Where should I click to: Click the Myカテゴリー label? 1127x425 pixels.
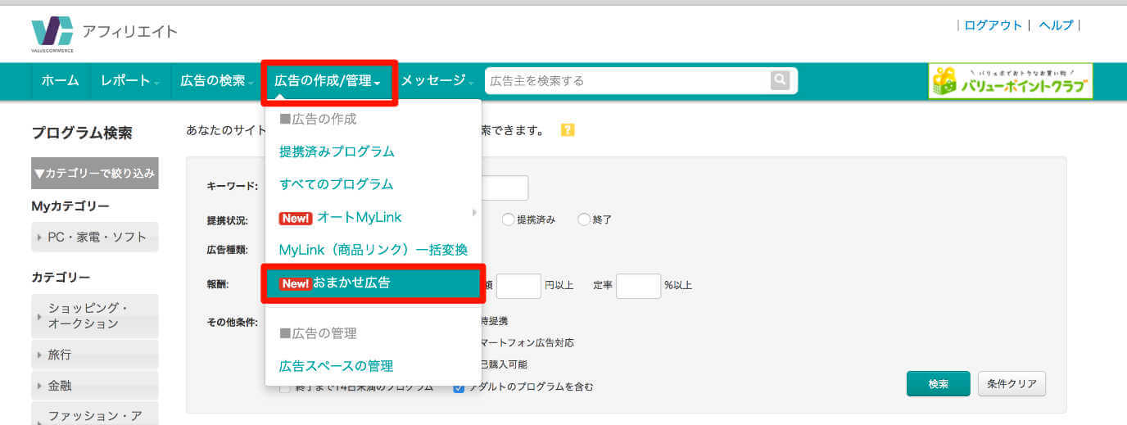tap(70, 206)
